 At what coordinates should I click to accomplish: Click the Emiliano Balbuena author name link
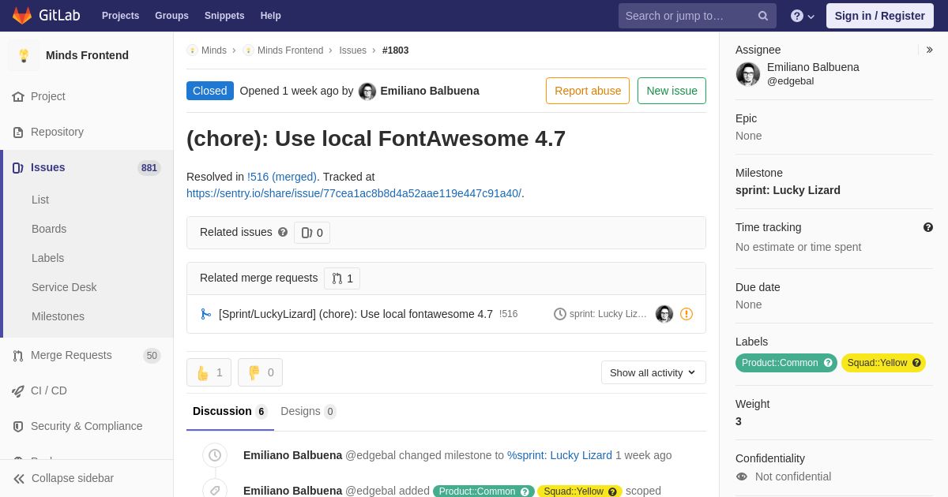[430, 91]
